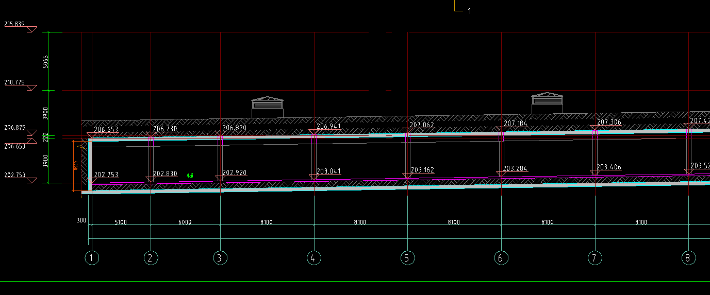Click the 6000 span dimension text
Screen dimensions: 710x295
[185, 222]
